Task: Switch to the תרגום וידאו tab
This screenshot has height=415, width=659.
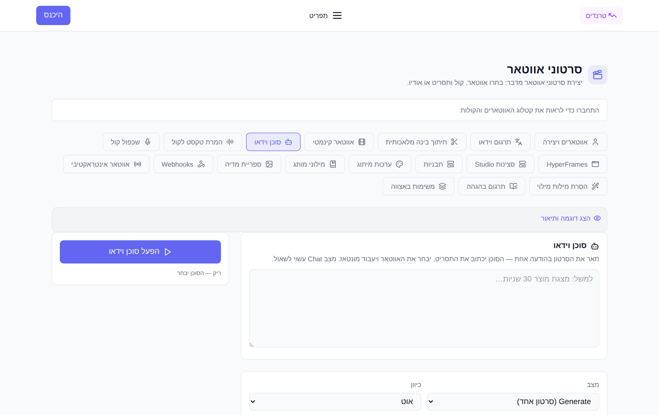Action: [500, 142]
